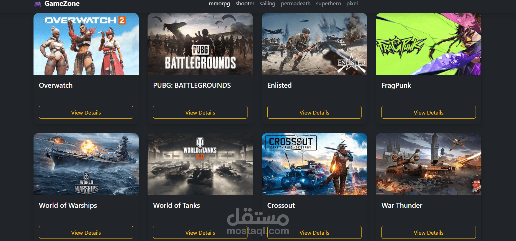Image resolution: width=516 pixels, height=241 pixels.
Task: Click the GameZone brand title
Action: coord(62,4)
